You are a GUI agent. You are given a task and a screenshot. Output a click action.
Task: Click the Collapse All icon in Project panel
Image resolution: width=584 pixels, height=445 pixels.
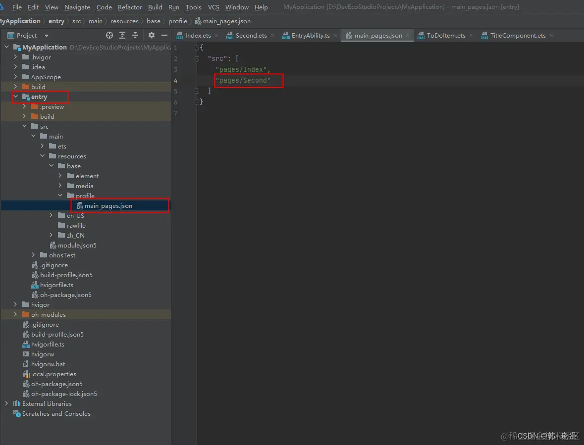coord(135,35)
